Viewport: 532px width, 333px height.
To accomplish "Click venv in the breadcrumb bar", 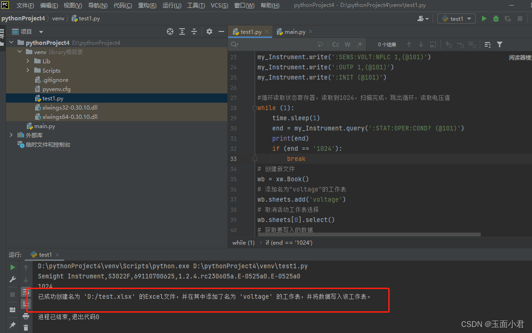I will point(58,18).
